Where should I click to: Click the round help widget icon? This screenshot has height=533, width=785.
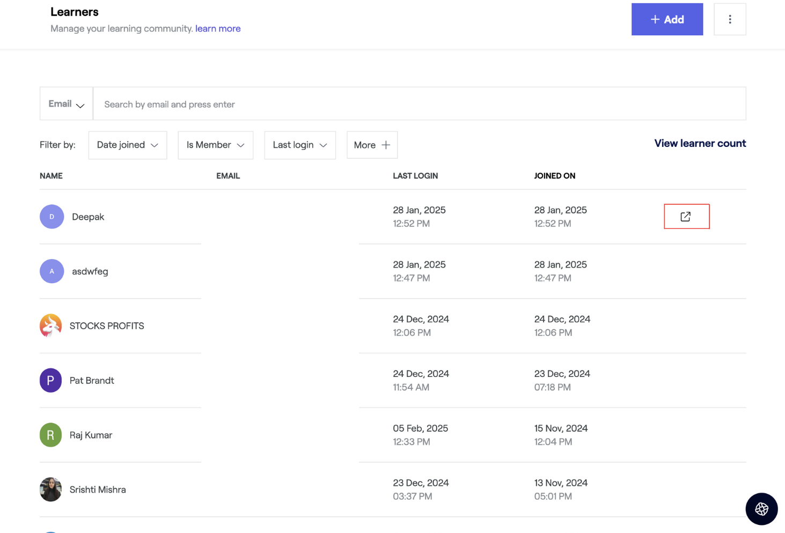pos(761,509)
